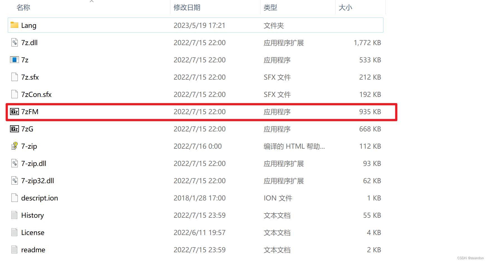
Task: Click the 7-zip.dll file icon
Action: (14, 163)
